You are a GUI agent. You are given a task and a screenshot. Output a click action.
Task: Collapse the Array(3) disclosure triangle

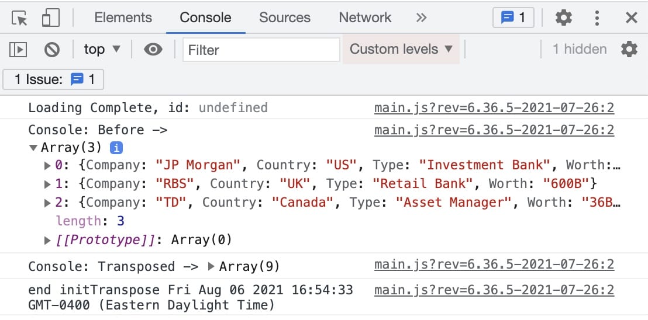pyautogui.click(x=34, y=148)
